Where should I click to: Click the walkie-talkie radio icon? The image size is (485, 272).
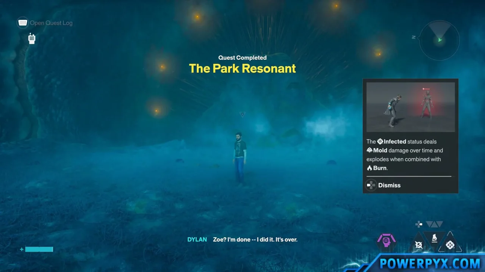coord(32,38)
